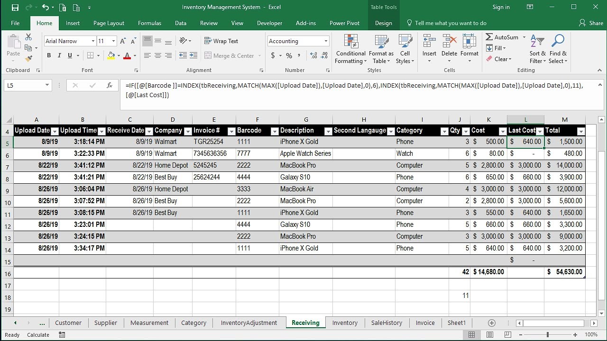Open the font name dropdown Arial Narrow
Viewport: 607px width, 341px height.
[x=93, y=41]
